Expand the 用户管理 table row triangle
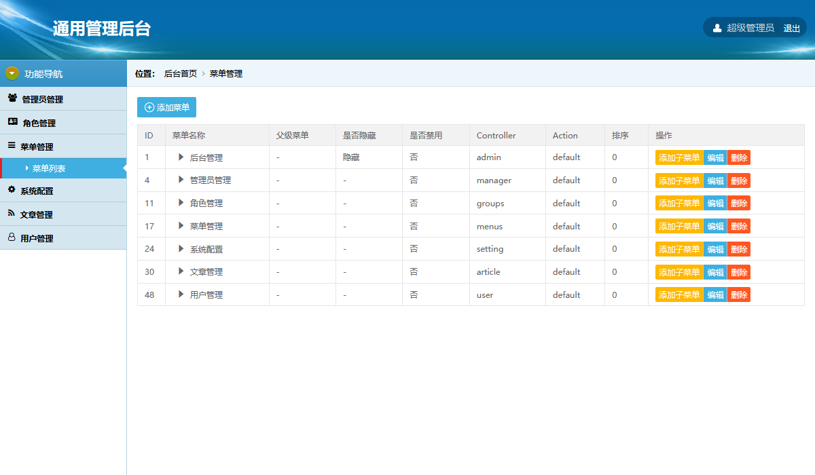Image resolution: width=815 pixels, height=475 pixels. [181, 294]
